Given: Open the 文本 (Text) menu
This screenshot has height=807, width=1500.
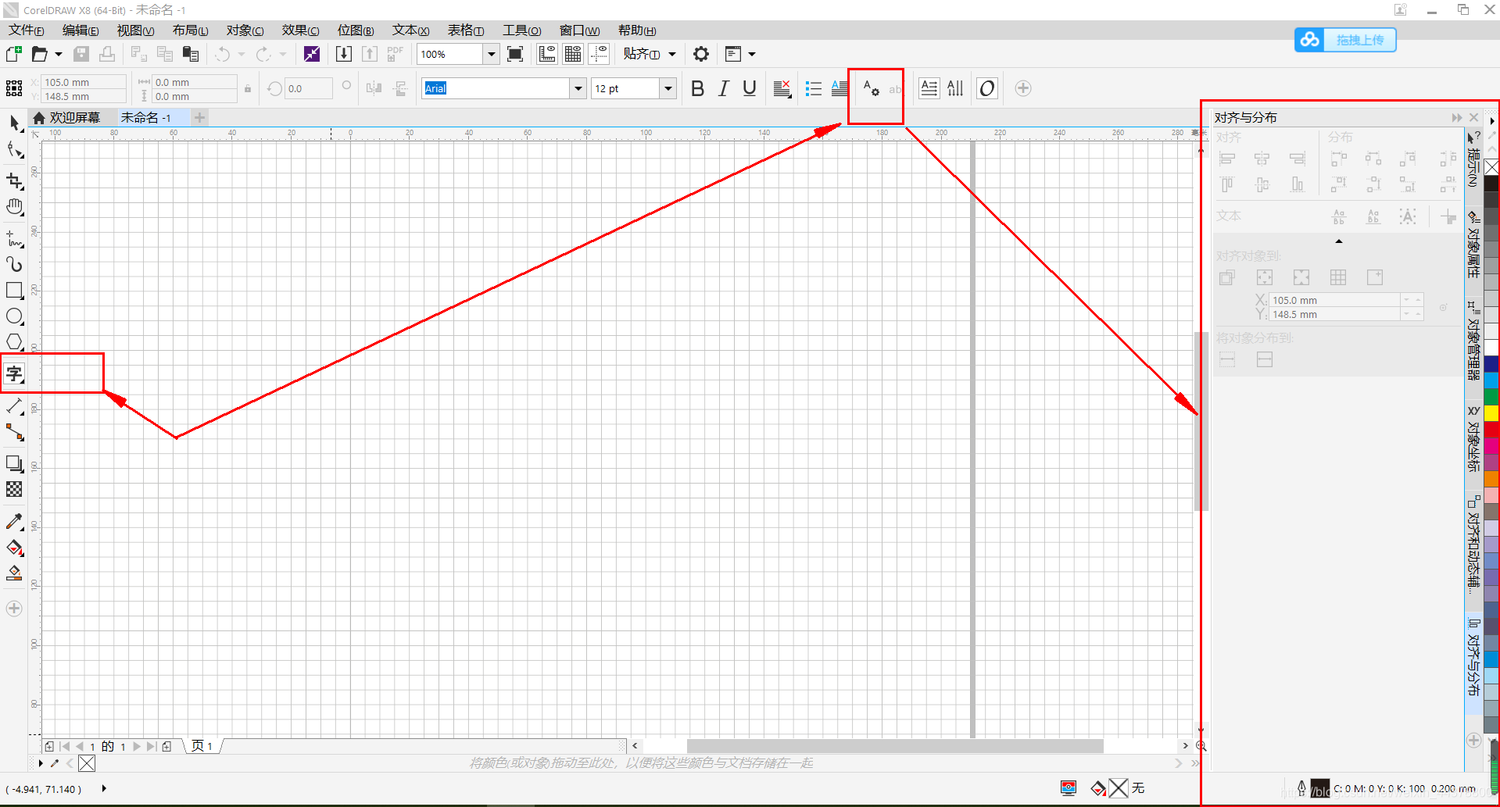Looking at the screenshot, I should pyautogui.click(x=410, y=30).
